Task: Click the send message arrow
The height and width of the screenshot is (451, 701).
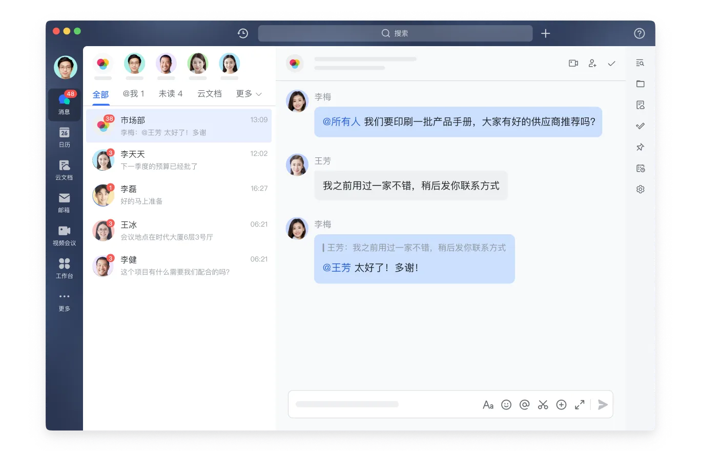Action: point(603,405)
